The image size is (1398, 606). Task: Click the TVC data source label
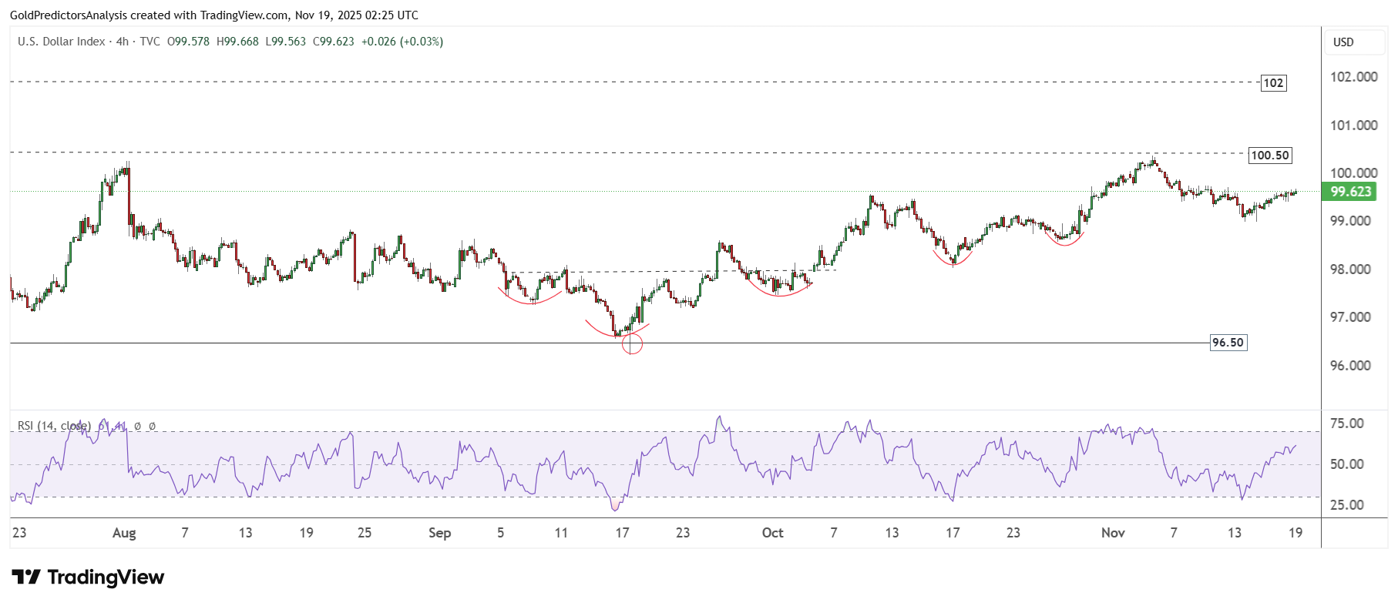pos(150,42)
